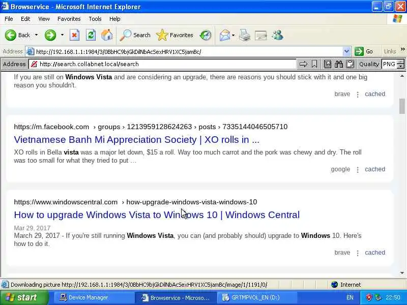This screenshot has height=305, width=407.
Task: Click the google engine label
Action: click(340, 169)
